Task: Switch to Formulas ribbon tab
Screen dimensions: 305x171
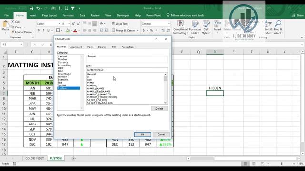Action: [68, 15]
